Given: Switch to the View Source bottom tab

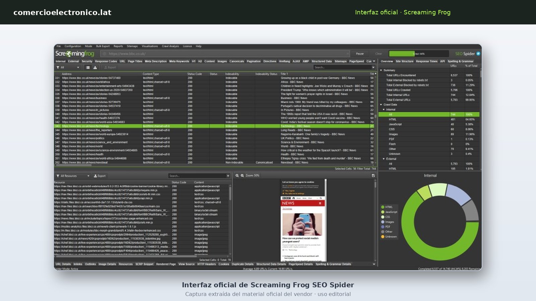Looking at the screenshot, I should 187,264.
